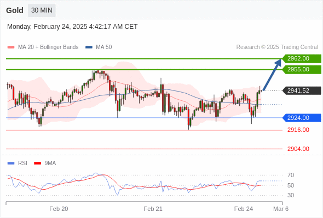
Task: Click the 2924.00 pivot price tag
Action: 302,118
